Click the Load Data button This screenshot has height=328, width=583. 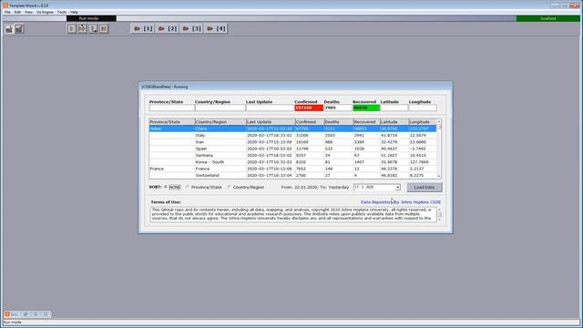[424, 187]
